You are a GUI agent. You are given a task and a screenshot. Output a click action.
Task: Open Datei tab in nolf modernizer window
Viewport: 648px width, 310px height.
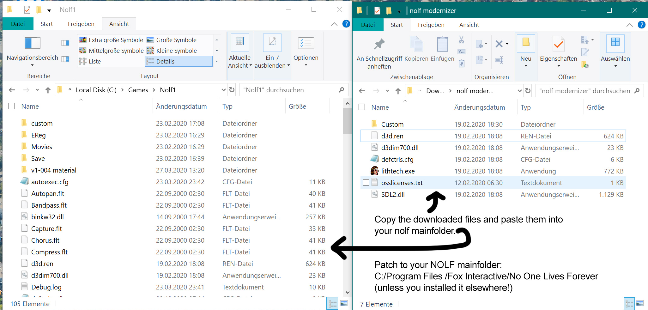coord(368,25)
